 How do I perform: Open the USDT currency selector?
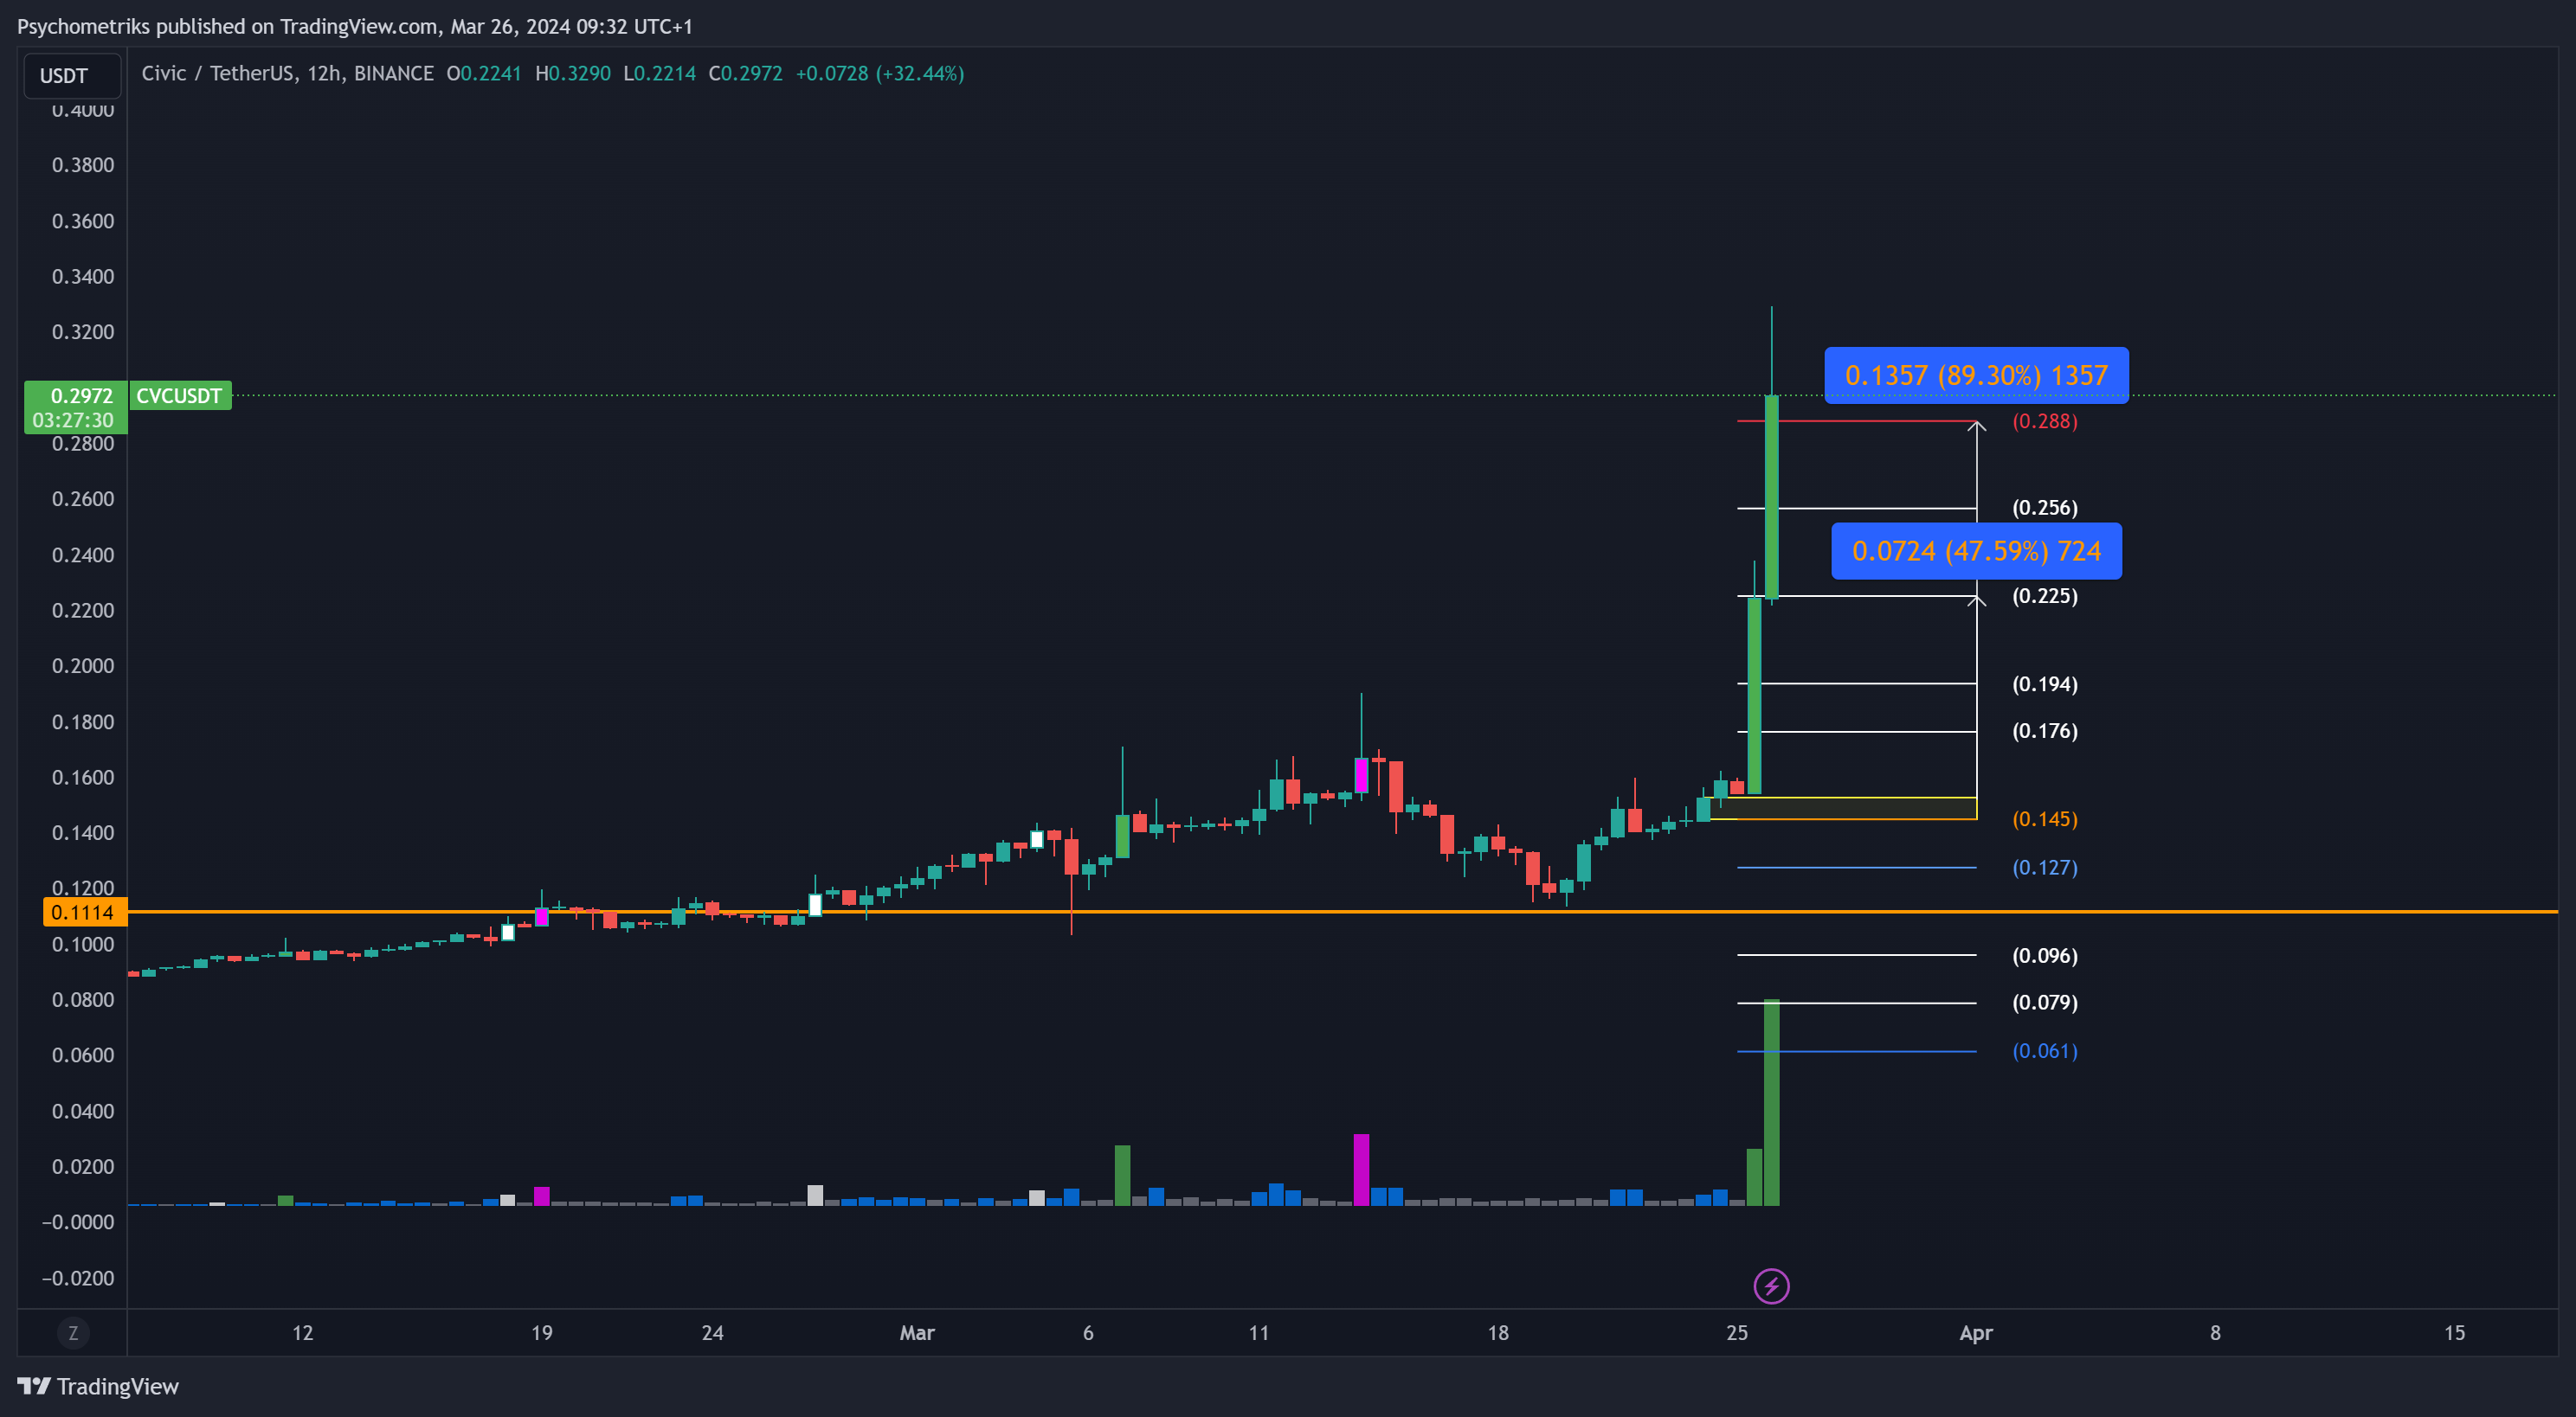point(72,76)
